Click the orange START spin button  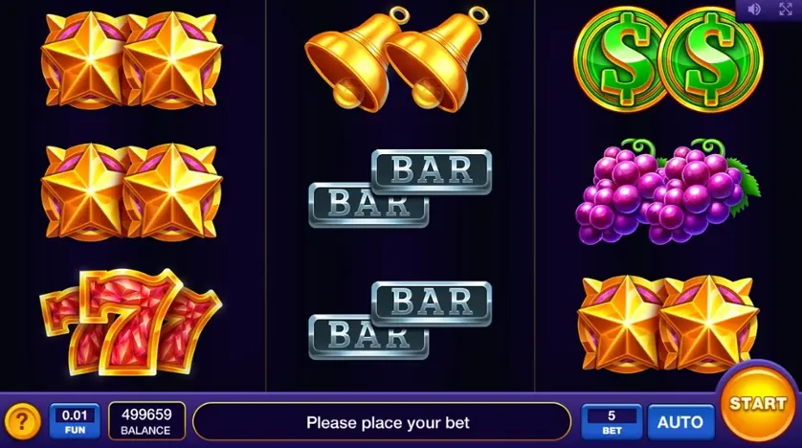(x=758, y=405)
